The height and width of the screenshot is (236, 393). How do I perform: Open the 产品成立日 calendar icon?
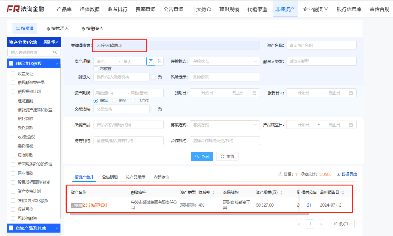[x=350, y=124]
